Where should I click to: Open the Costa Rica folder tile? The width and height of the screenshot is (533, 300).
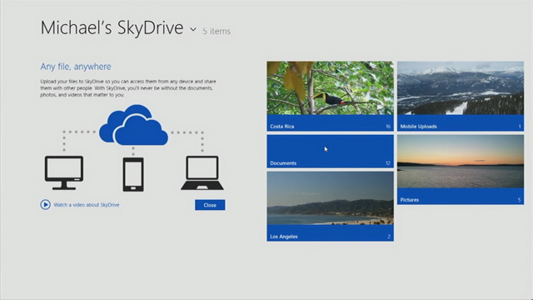[330, 97]
